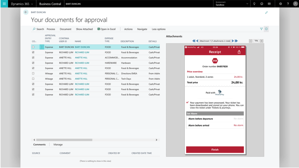Open the help question mark icon
The image size is (299, 168).
(x=288, y=4)
